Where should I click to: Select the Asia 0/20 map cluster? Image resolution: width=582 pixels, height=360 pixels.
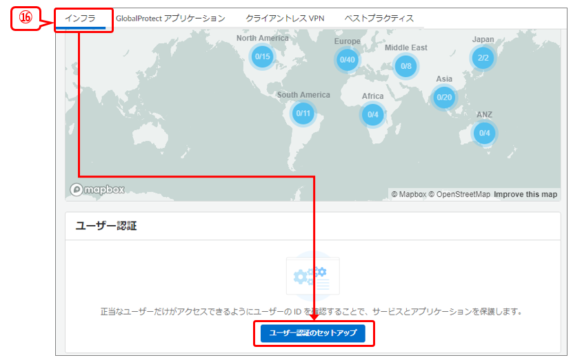[445, 97]
